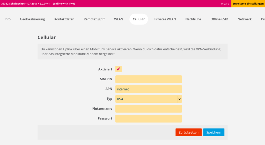
Task: Open the Info tab
Action: [8, 19]
